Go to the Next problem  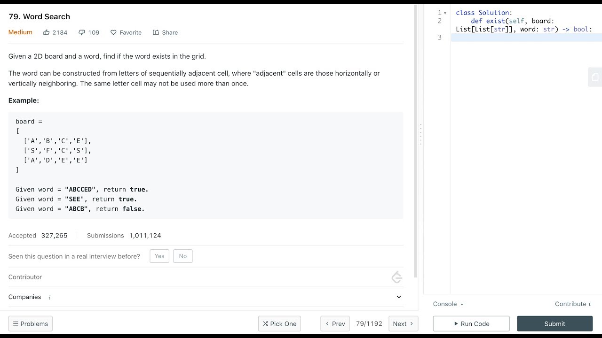[x=403, y=323]
